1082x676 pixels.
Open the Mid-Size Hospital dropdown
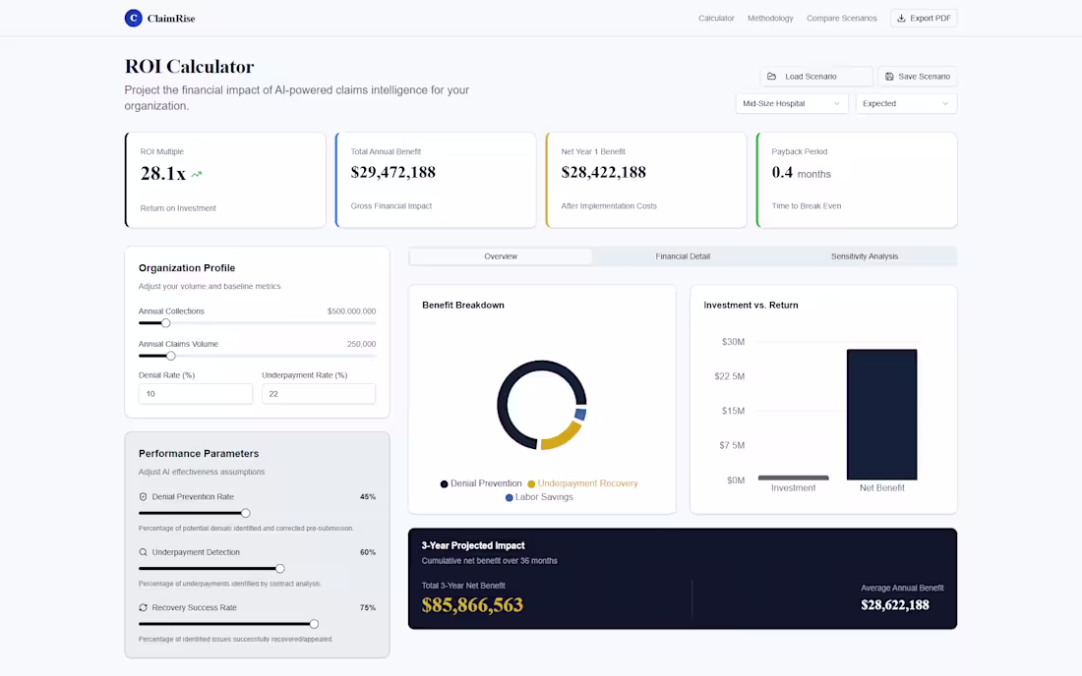pyautogui.click(x=792, y=103)
